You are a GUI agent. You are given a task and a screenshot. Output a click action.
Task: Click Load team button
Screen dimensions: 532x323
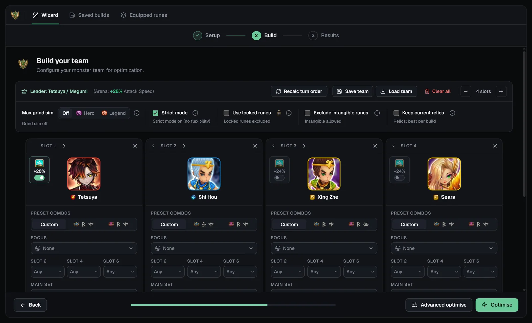click(x=396, y=91)
